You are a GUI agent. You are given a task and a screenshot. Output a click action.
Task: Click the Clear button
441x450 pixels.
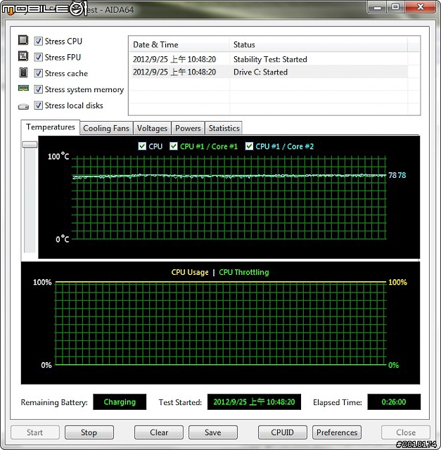pyautogui.click(x=159, y=432)
